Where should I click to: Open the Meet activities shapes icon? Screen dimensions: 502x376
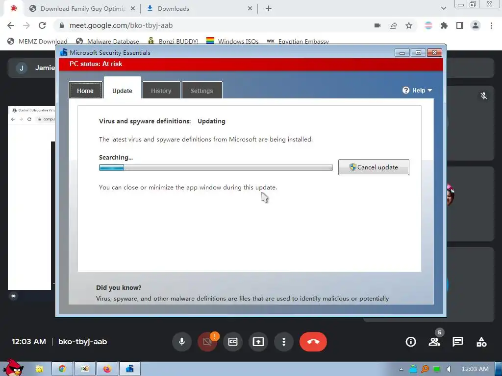coord(481,342)
